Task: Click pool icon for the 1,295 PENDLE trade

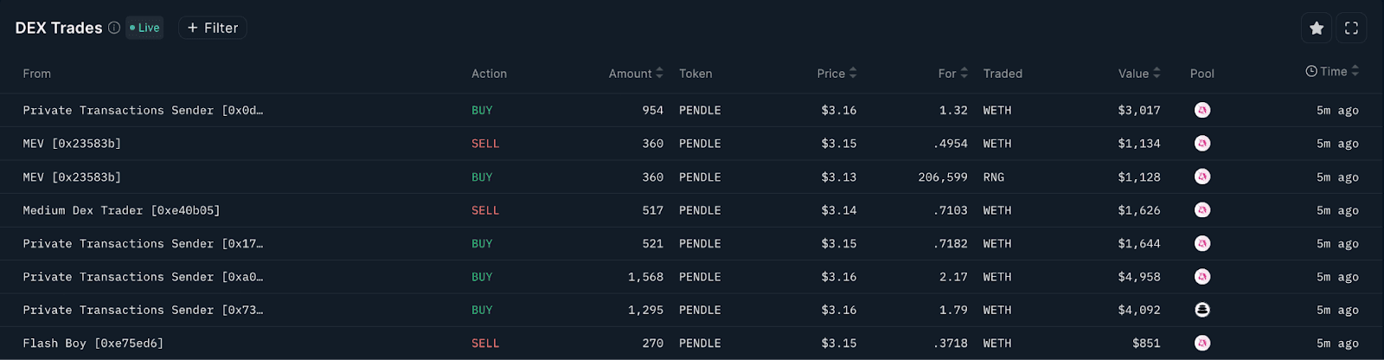Action: 1201,310
